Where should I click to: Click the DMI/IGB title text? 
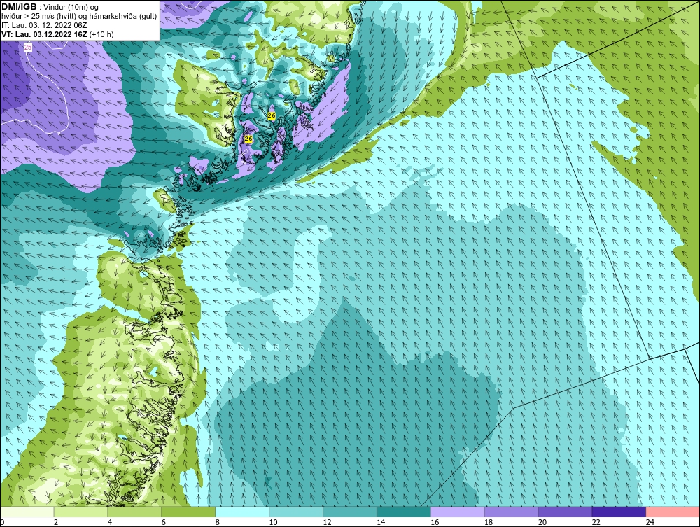click(x=19, y=7)
